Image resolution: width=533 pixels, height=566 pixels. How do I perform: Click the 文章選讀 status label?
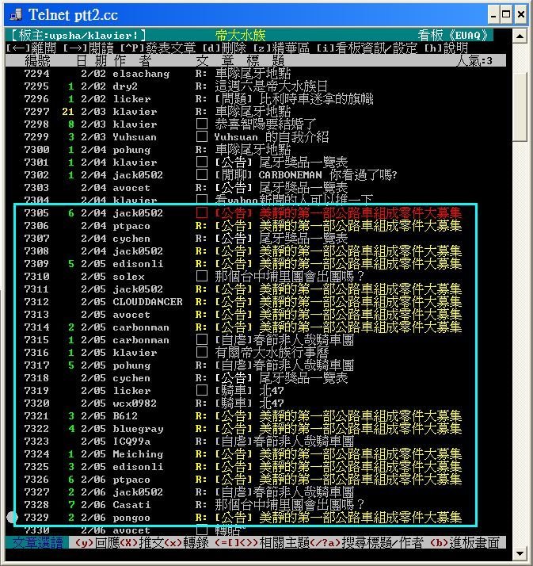[37, 542]
